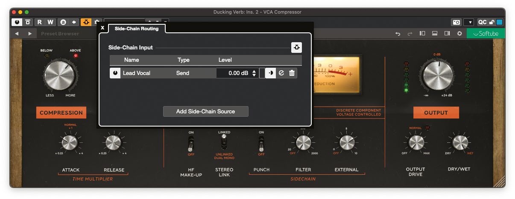Viewport: 515px width, 199px height.
Task: Click the Output Drive knob
Action: coord(416,143)
